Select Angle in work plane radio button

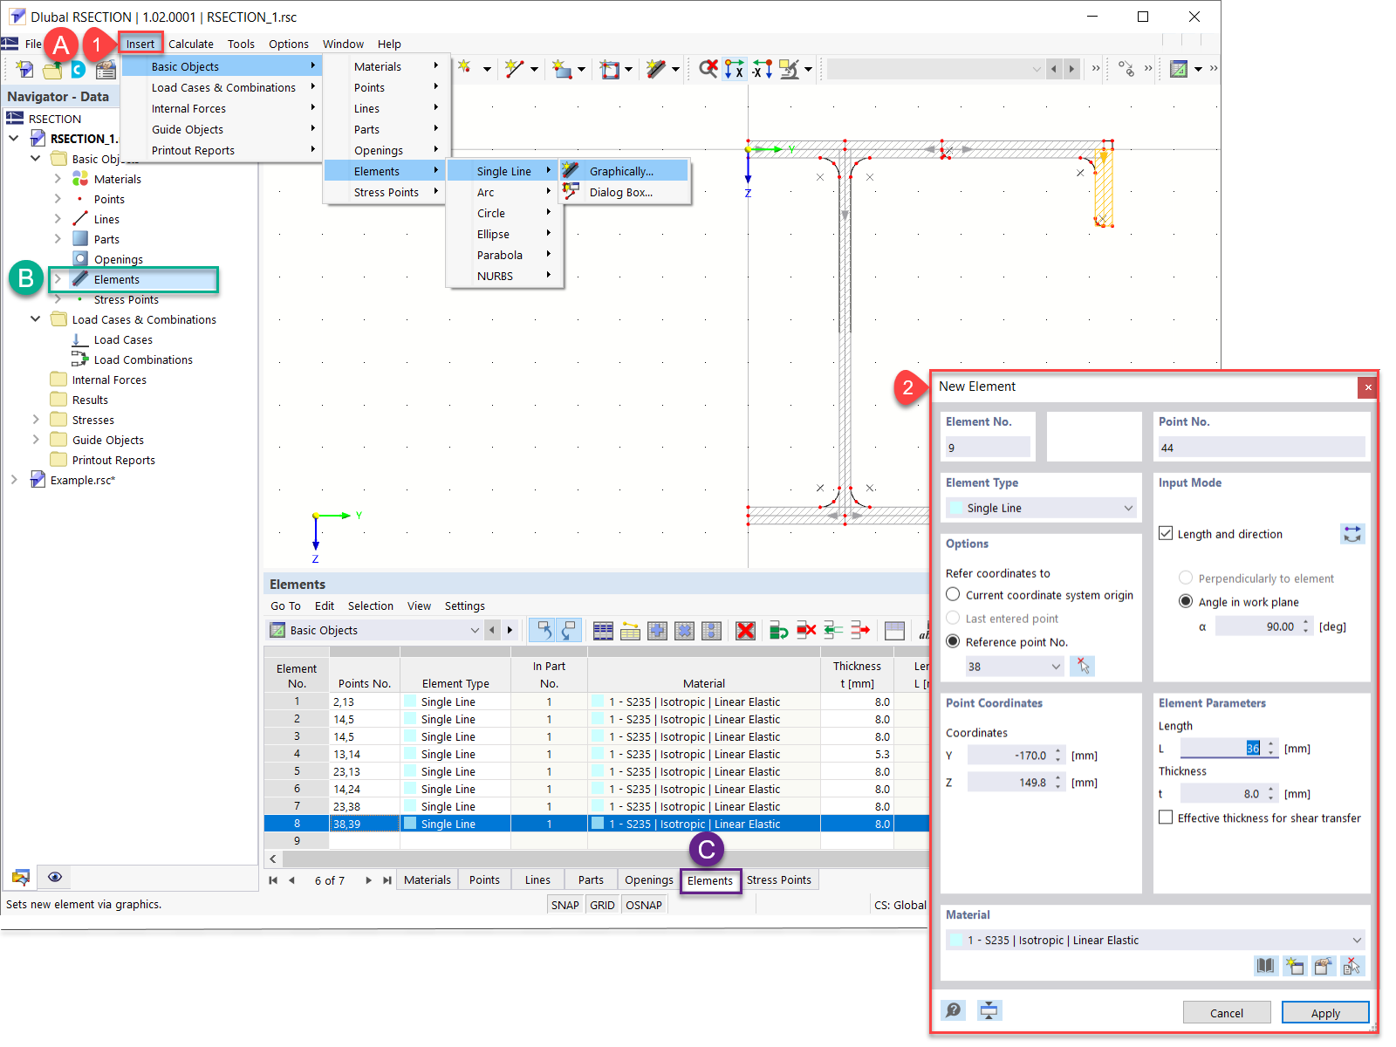coord(1186,601)
